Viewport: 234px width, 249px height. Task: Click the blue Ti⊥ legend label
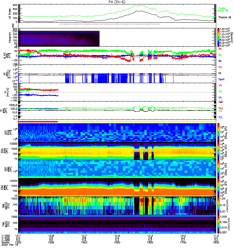click(x=220, y=117)
